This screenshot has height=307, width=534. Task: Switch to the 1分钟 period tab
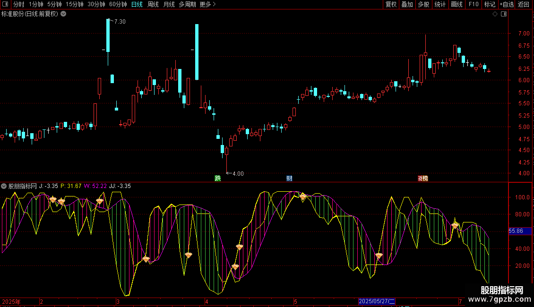(36, 4)
